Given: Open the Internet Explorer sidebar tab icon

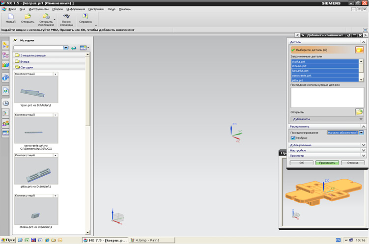Looking at the screenshot, I should [x=5, y=90].
